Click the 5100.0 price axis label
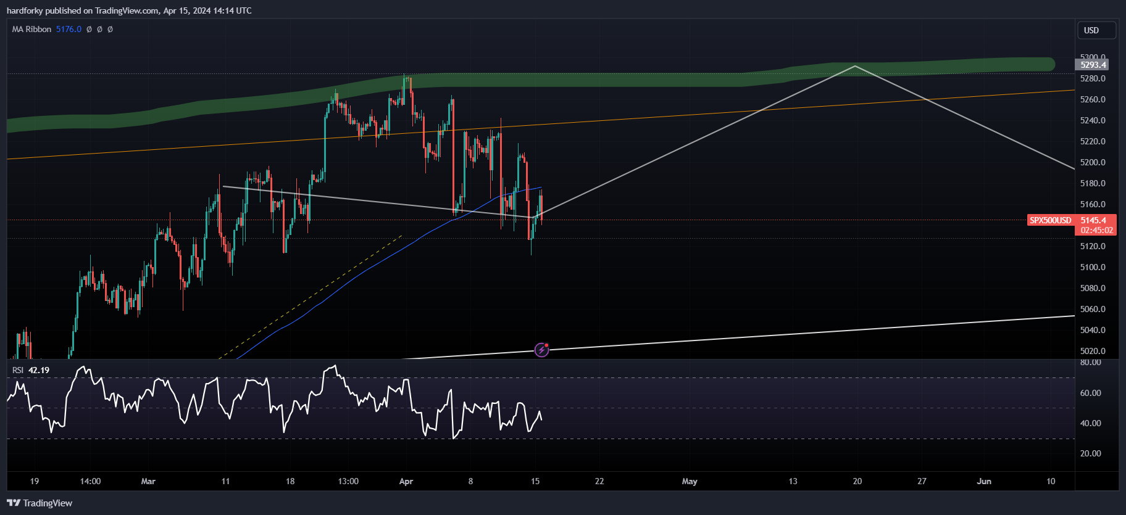This screenshot has height=515, width=1126. (1093, 267)
